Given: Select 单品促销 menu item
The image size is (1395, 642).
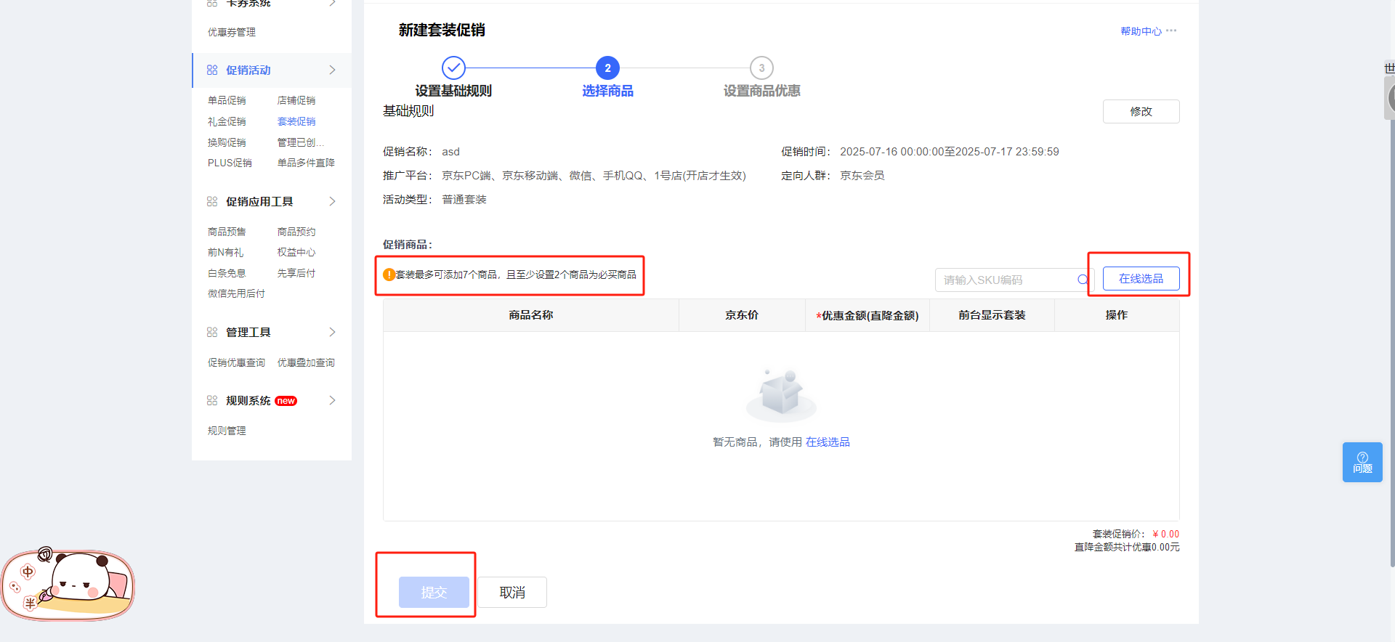Looking at the screenshot, I should (x=227, y=100).
